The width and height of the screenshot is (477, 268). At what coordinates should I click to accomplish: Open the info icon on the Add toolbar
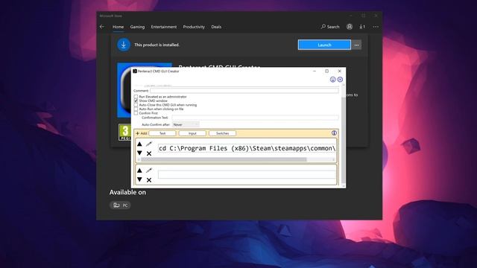coord(334,133)
